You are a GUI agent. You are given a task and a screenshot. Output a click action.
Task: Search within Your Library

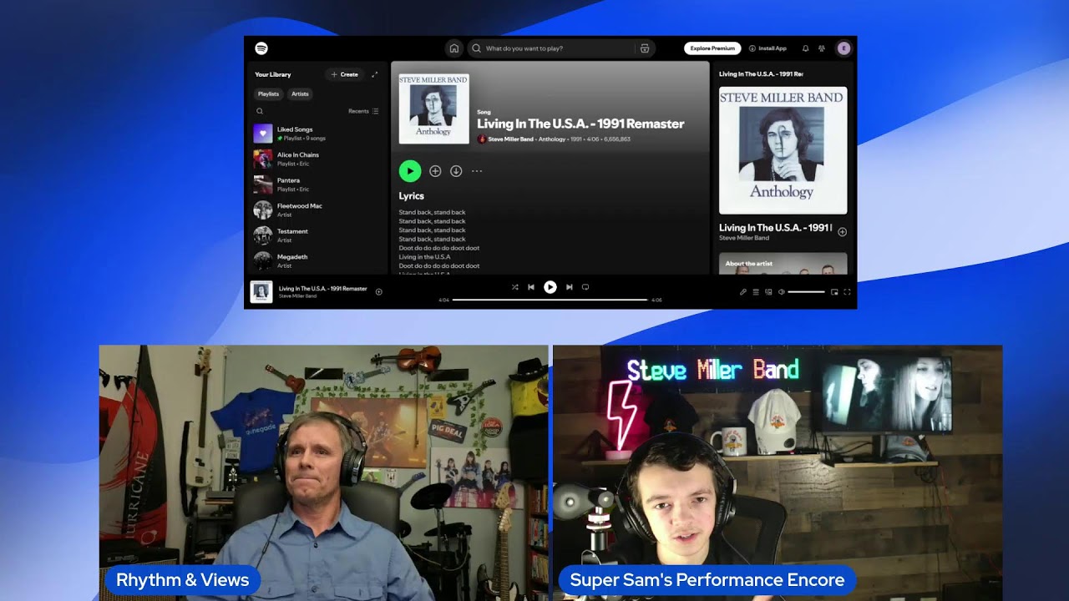click(260, 111)
